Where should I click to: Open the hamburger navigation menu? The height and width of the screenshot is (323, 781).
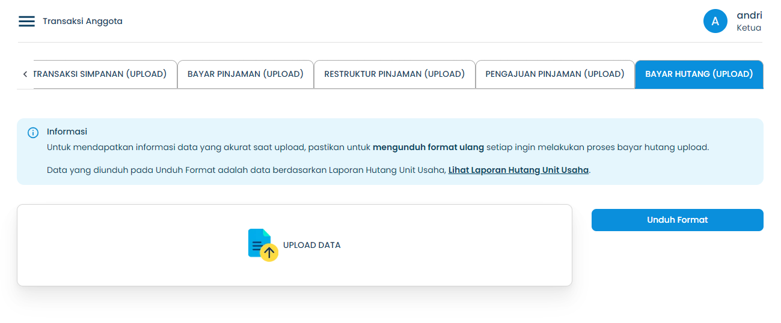pyautogui.click(x=26, y=21)
